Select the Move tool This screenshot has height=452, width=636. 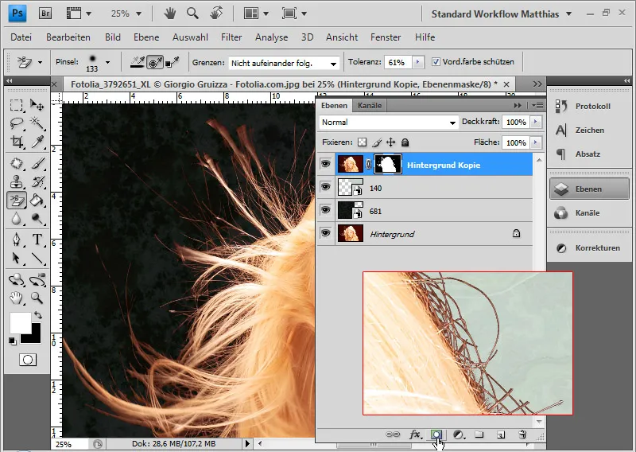point(37,105)
